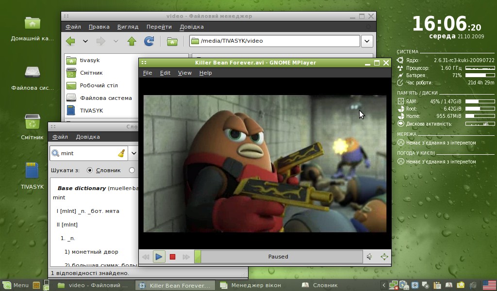497x291 pixels.
Task: Click the volume speaker icon in MPlayer
Action: pos(369,257)
